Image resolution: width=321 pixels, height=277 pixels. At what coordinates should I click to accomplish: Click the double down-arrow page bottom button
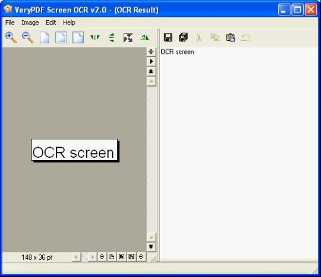(151, 247)
